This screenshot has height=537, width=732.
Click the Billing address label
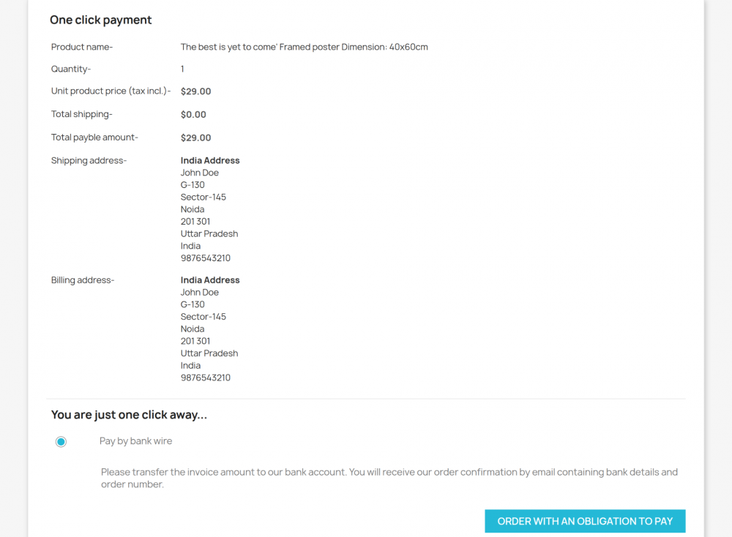pyautogui.click(x=83, y=279)
